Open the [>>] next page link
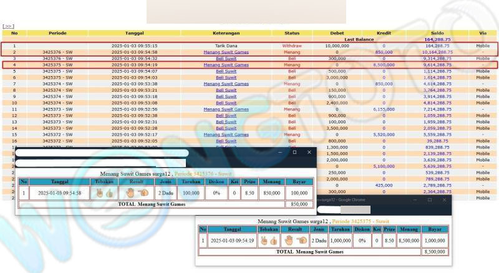The height and width of the screenshot is (273, 499). [7, 27]
